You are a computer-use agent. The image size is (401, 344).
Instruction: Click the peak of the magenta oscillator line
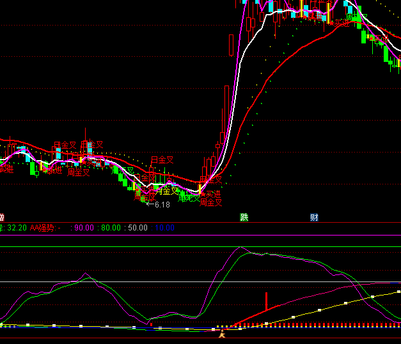click(240, 248)
